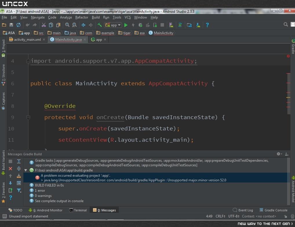Screen dimensions: 295x227
Task: Click the blue Help question mark toolbar icon
Action: point(207,25)
